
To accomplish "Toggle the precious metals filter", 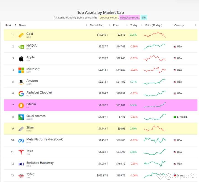I will pos(109,18).
